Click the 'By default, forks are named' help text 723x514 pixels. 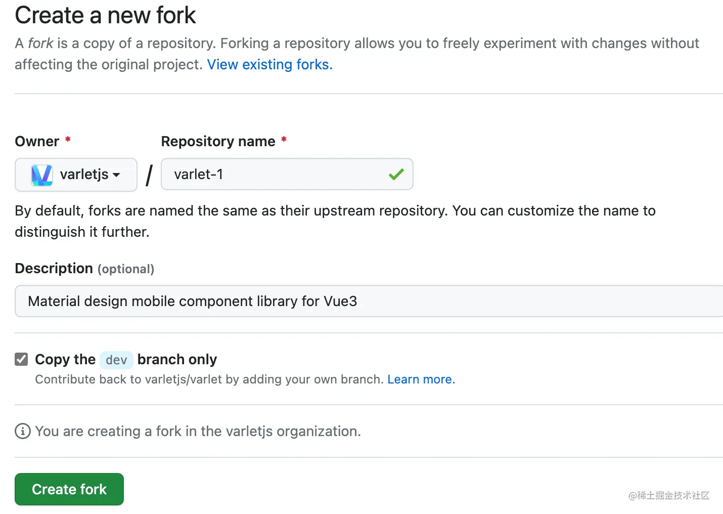[335, 221]
